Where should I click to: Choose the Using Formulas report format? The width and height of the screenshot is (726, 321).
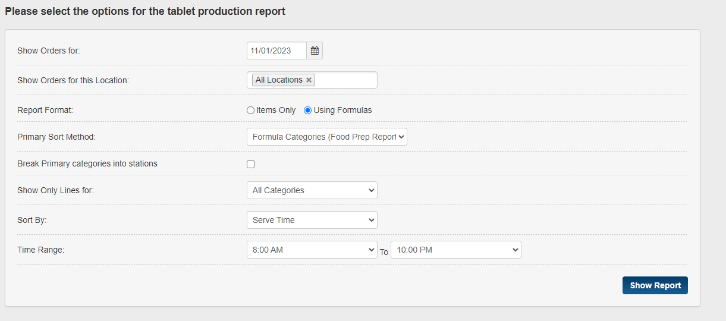click(x=307, y=110)
